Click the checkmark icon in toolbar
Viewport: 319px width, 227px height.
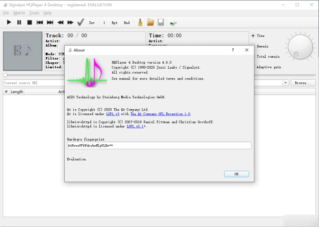81,22
